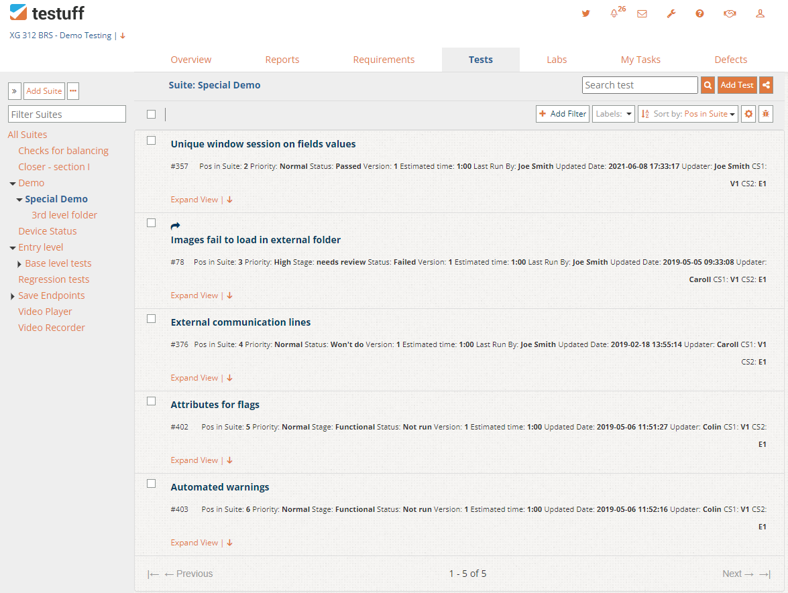Open the user profile icon
Image resolution: width=788 pixels, height=593 pixels.
coord(760,13)
